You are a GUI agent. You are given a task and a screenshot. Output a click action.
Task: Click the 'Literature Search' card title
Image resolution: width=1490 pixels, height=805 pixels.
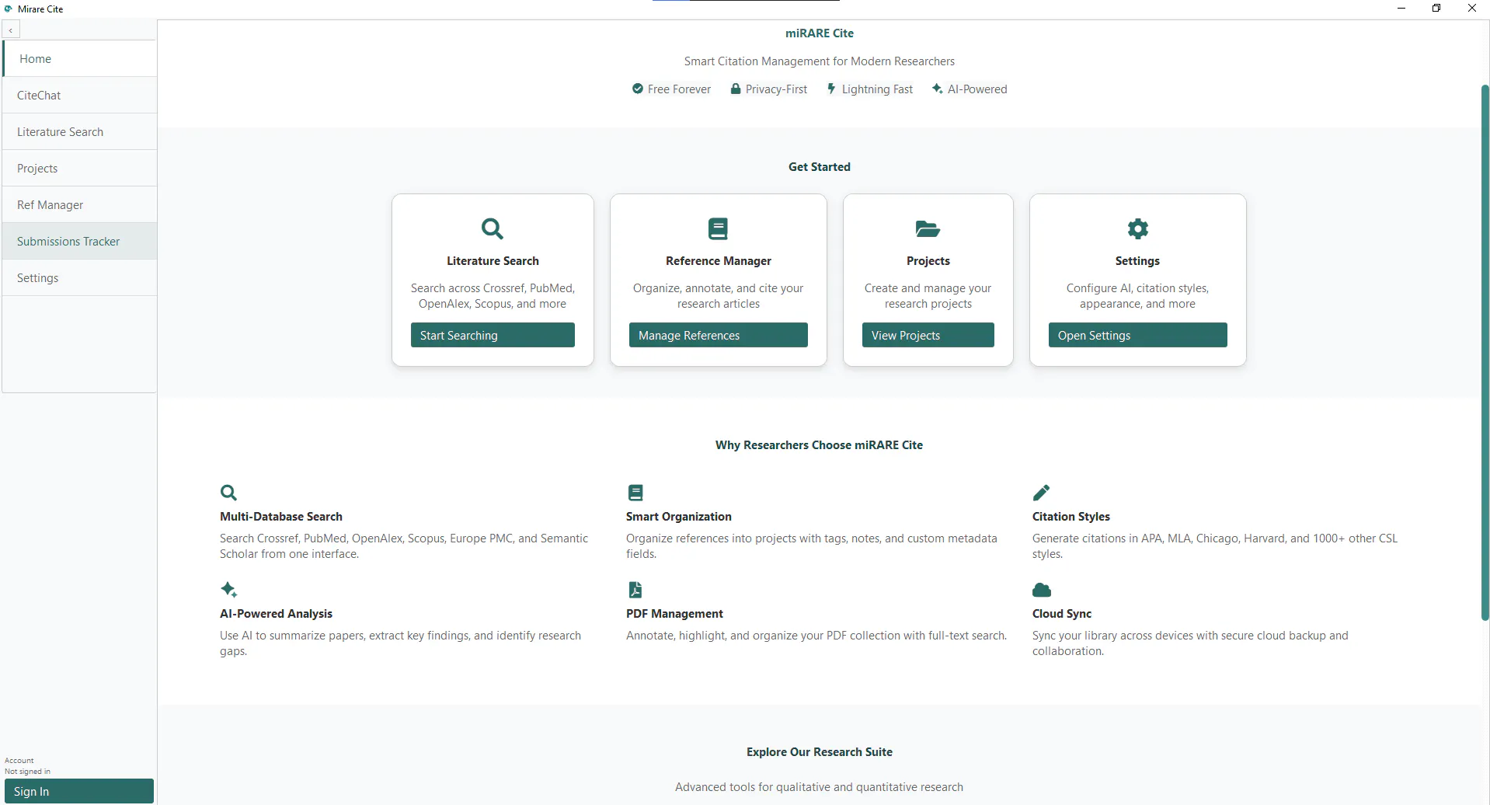[x=493, y=260]
